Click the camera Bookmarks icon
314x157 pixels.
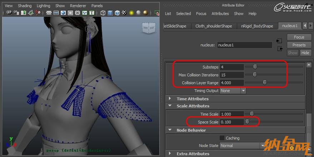pyautogui.click(x=24, y=13)
